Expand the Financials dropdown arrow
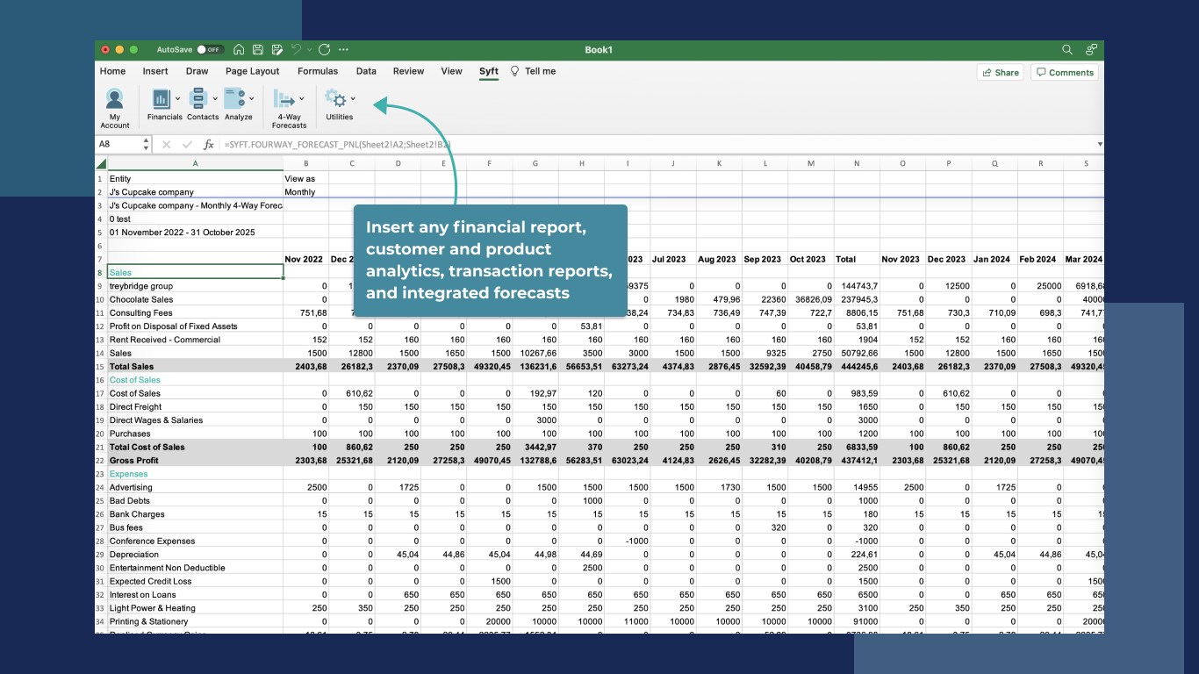The width and height of the screenshot is (1199, 674). (178, 99)
